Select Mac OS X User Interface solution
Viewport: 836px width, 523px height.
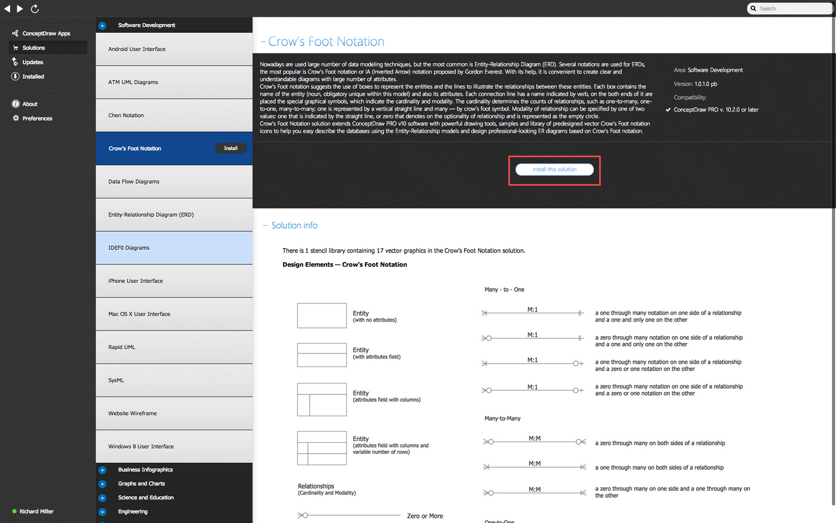(174, 314)
